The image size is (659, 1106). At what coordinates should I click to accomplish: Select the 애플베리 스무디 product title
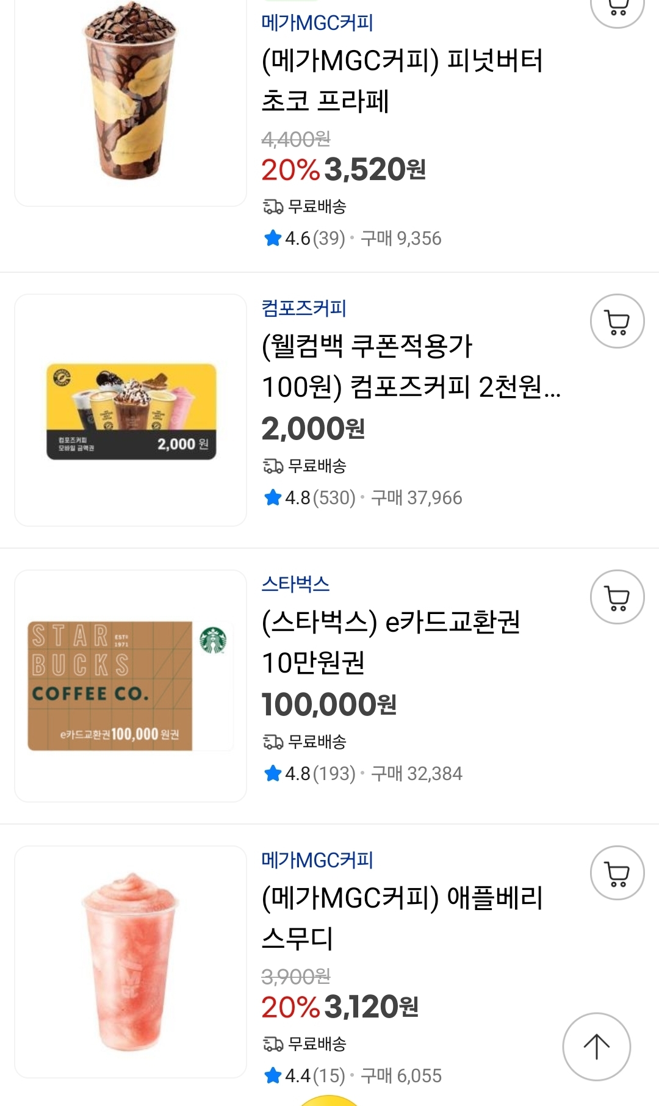pyautogui.click(x=402, y=918)
